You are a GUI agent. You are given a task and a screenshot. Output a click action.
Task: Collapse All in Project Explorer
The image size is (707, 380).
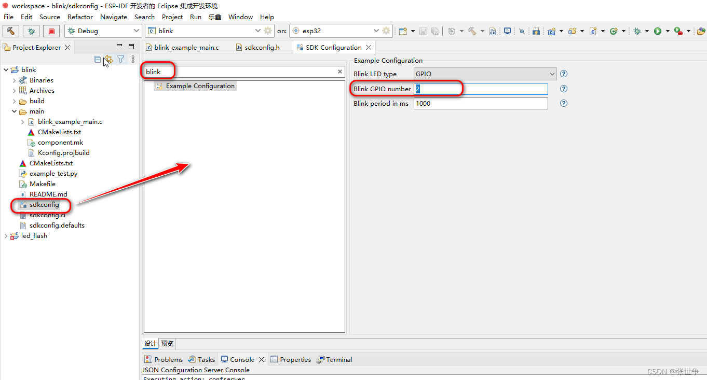point(98,59)
